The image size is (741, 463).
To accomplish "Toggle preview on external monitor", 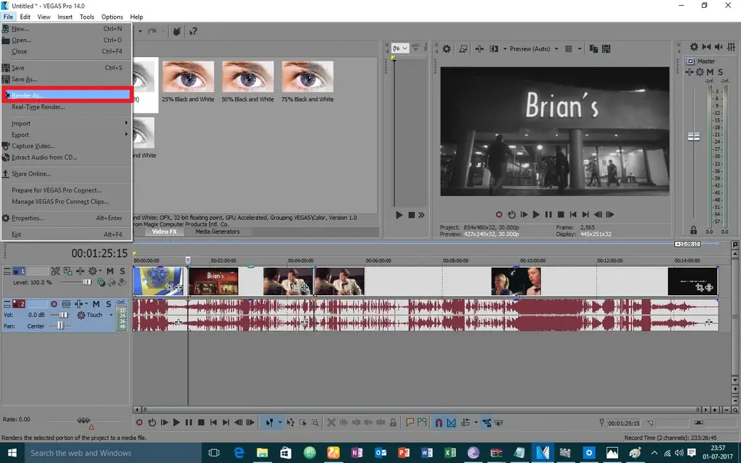I will [463, 48].
